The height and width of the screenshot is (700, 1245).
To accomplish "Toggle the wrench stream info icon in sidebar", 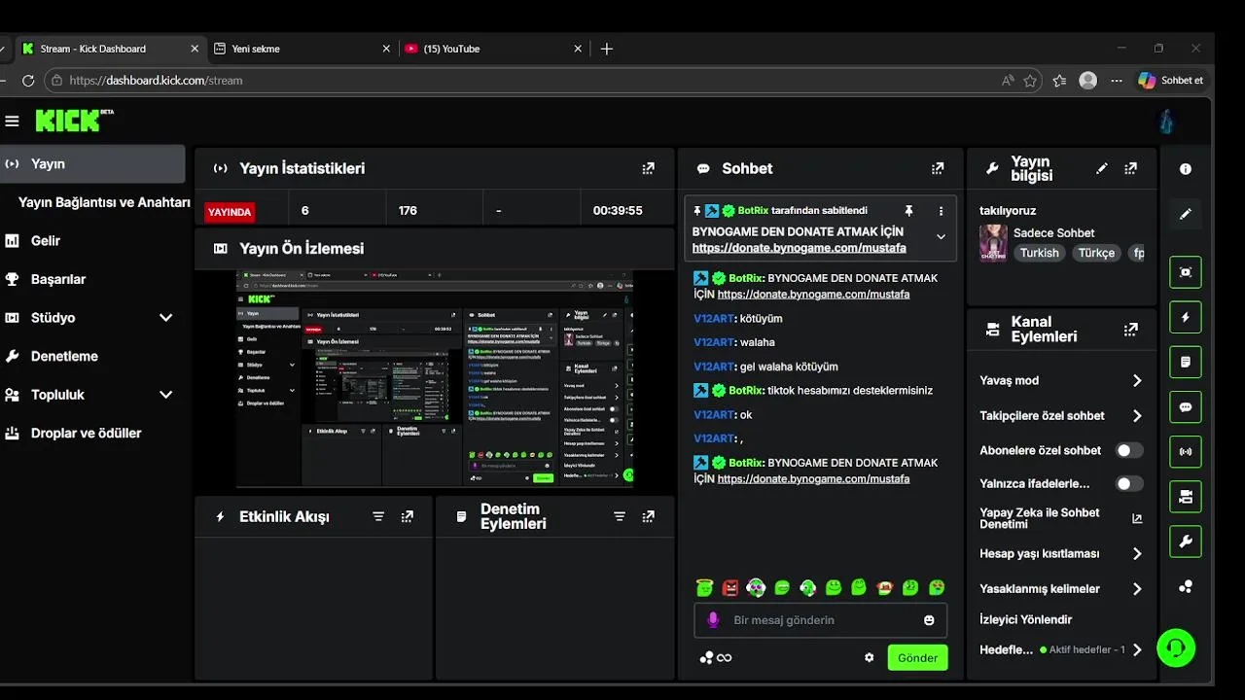I will tap(1186, 542).
